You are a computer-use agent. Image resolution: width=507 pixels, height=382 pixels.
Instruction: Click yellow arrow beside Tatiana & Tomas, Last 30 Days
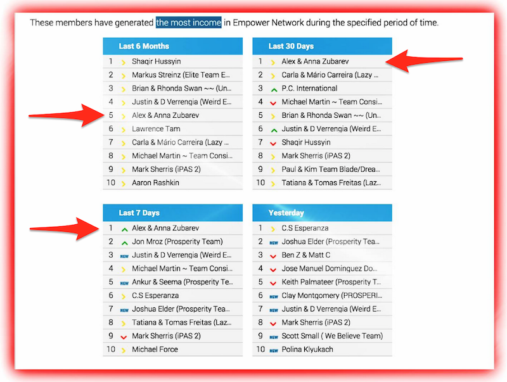pos(273,184)
